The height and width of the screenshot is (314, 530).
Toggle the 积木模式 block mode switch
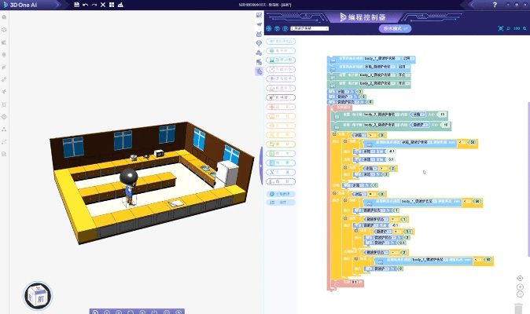(393, 28)
